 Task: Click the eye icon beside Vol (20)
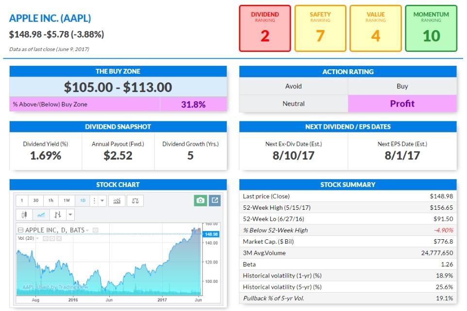tap(46, 238)
